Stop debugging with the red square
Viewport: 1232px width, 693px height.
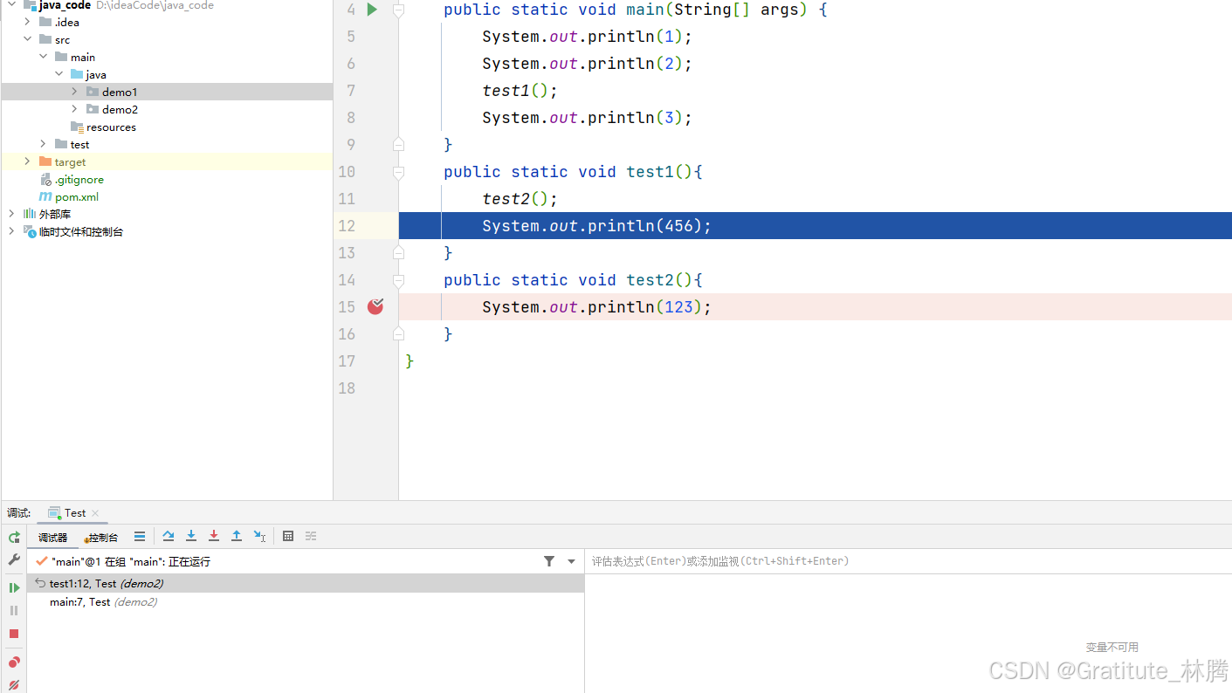tap(14, 634)
